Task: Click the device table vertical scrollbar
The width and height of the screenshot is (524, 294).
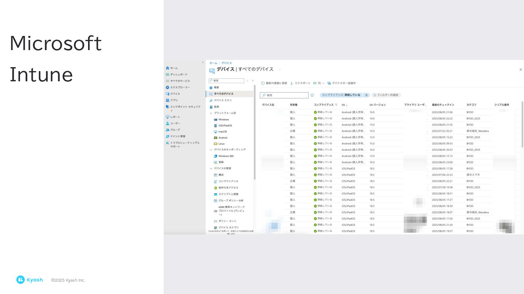Action: click(x=523, y=125)
